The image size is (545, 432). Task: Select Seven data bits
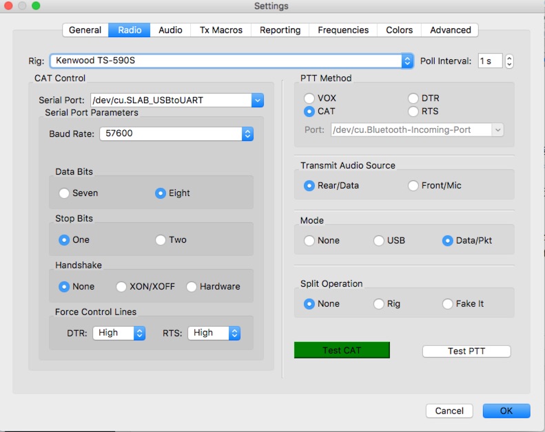pyautogui.click(x=65, y=193)
